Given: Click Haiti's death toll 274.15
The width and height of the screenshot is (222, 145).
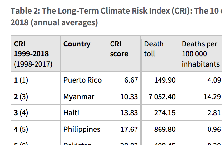Looking at the screenshot, I should coord(165,113).
